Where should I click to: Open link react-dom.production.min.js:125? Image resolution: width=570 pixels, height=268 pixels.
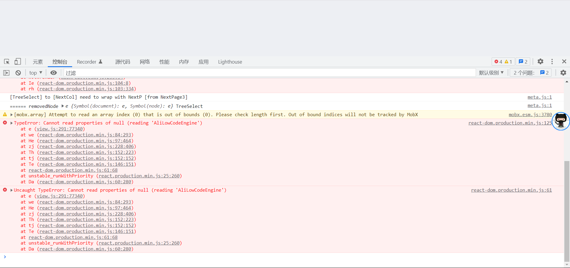coord(509,123)
